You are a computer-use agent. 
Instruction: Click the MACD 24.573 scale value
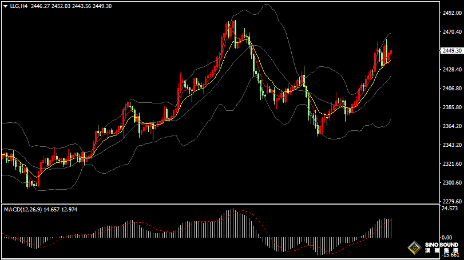(450, 209)
